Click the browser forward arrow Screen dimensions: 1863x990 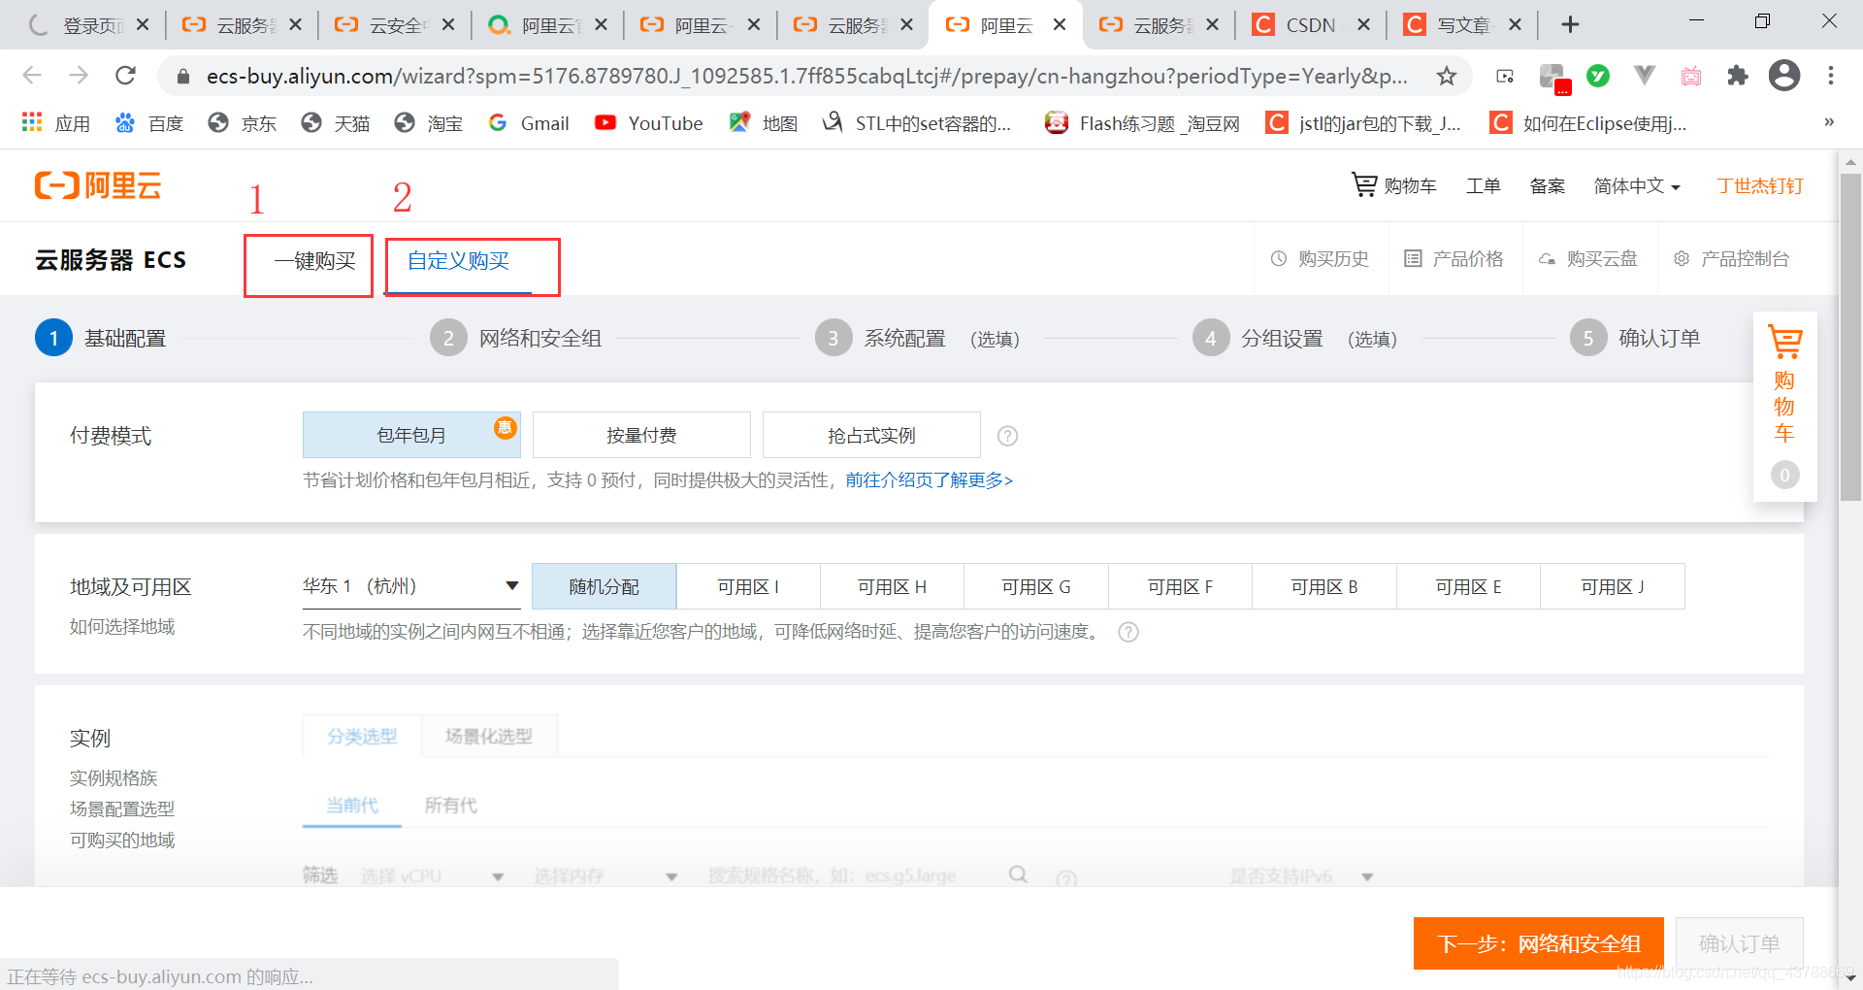click(x=79, y=76)
